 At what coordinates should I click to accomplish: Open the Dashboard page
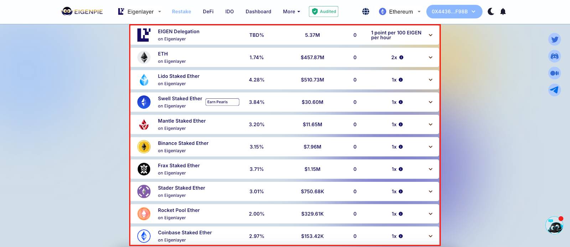click(x=258, y=11)
